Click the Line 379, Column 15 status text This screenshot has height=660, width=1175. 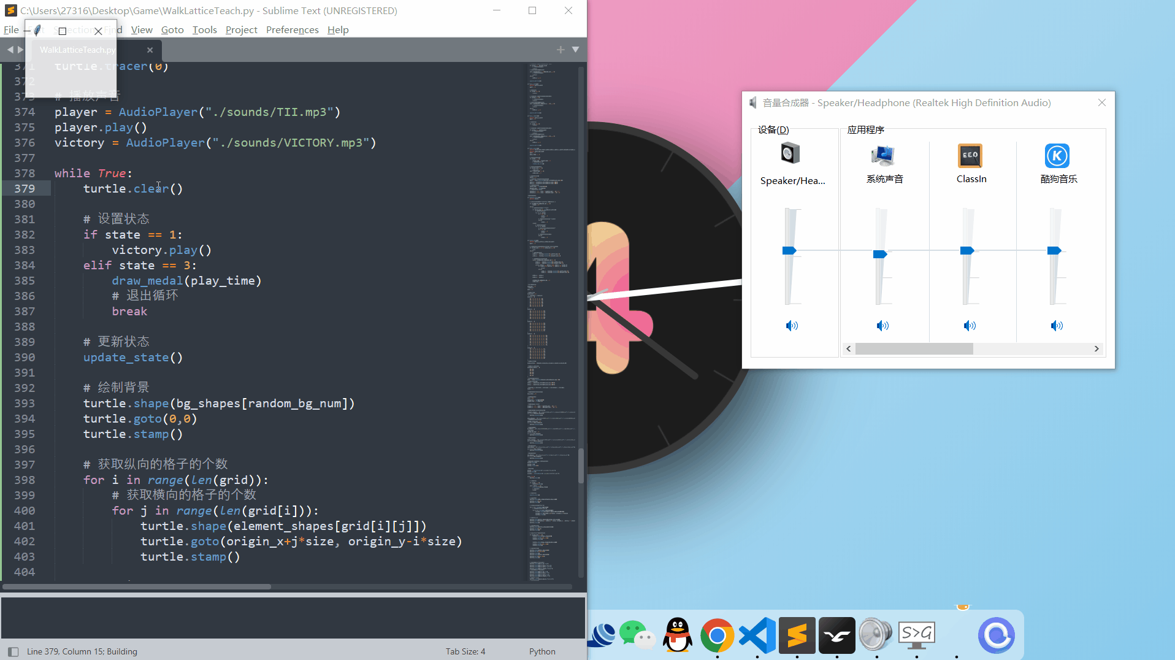[82, 651]
